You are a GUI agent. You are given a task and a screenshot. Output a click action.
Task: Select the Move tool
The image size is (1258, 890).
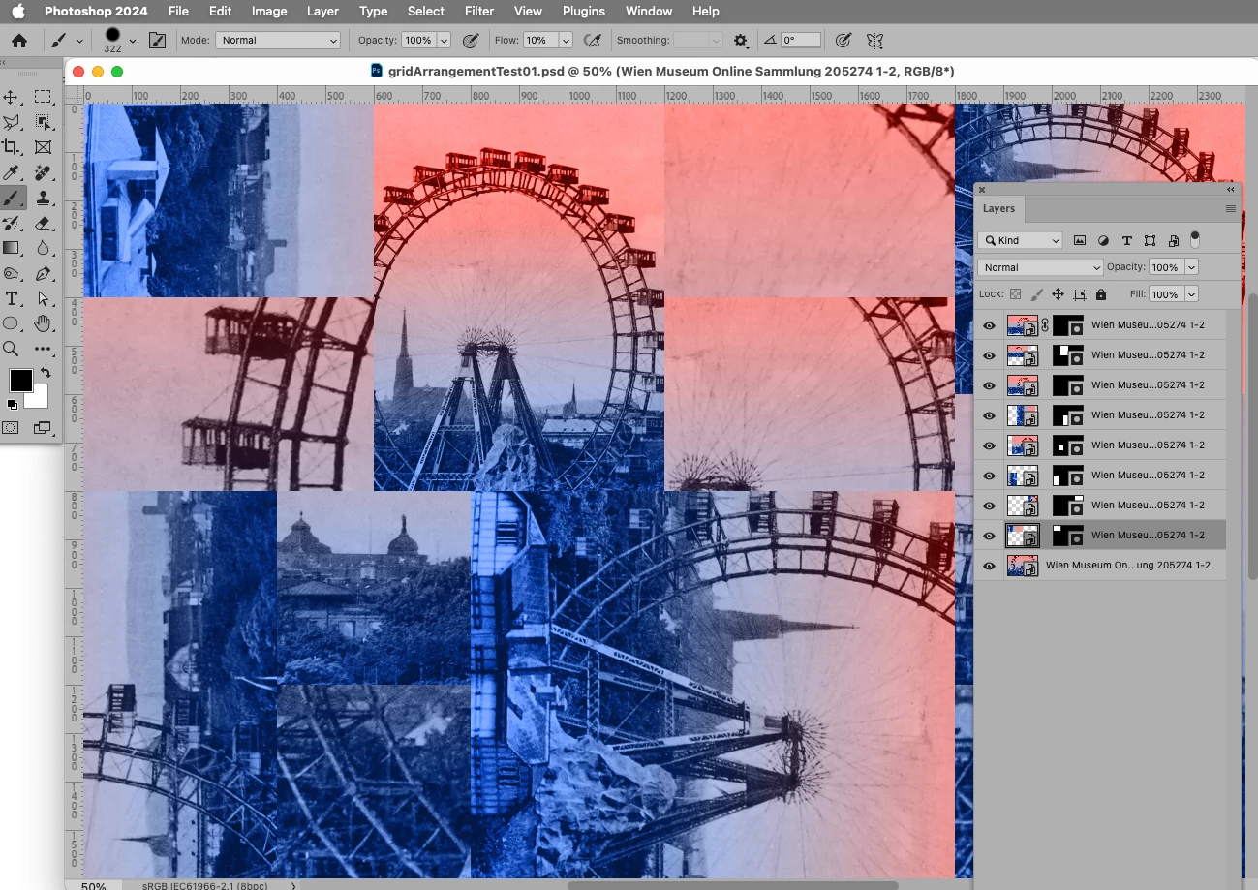(12, 97)
